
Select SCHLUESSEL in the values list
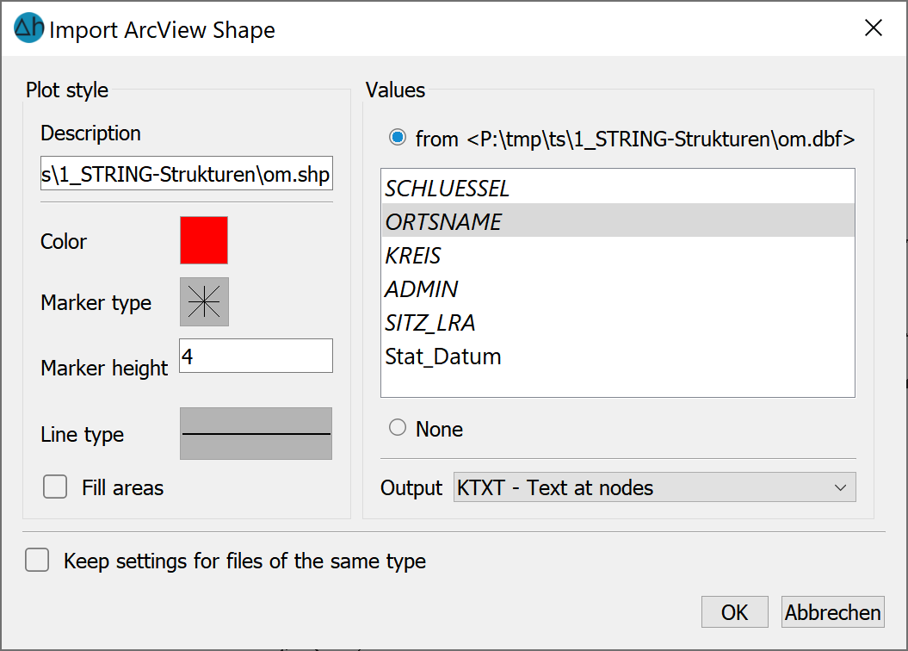point(618,189)
